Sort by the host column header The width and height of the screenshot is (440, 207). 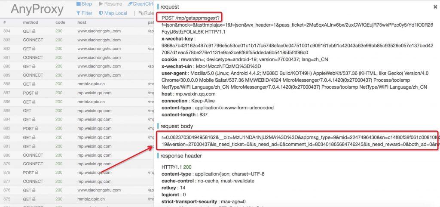pos(82,22)
